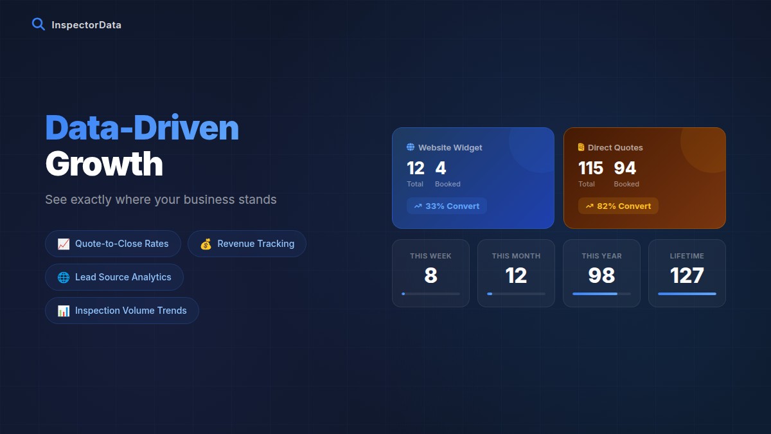Select the This Month stat tile
This screenshot has height=434, width=771.
click(516, 273)
